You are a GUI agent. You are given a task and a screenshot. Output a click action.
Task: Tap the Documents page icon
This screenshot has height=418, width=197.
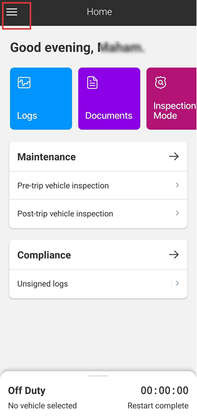(x=93, y=83)
